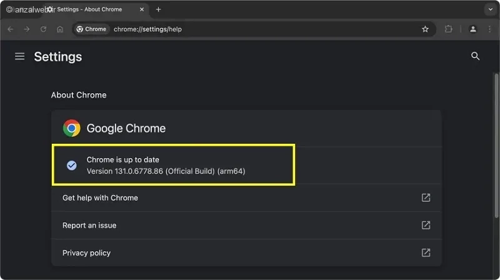Click the forward navigation arrow
The image size is (500, 280).
pyautogui.click(x=27, y=29)
